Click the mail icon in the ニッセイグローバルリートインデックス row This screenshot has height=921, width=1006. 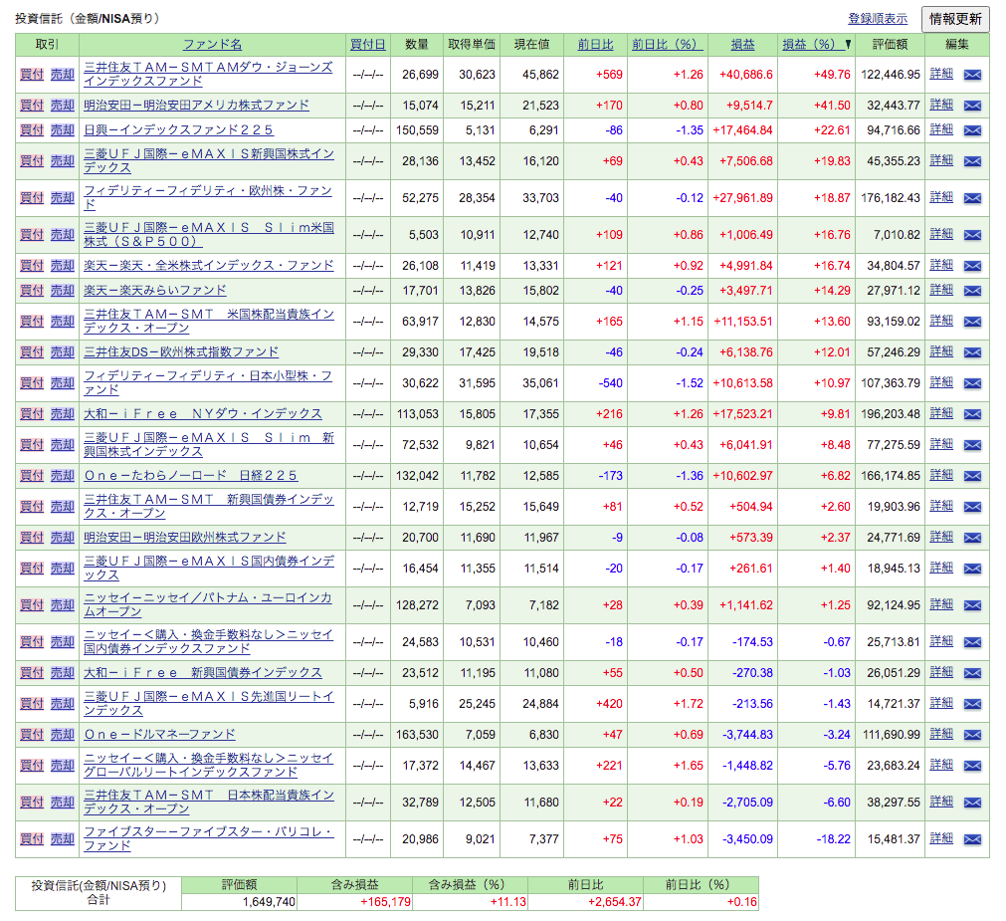(x=972, y=765)
